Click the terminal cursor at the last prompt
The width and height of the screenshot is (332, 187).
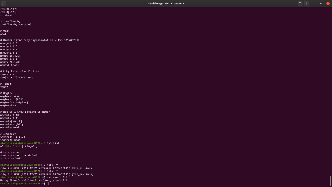[x=48, y=184]
